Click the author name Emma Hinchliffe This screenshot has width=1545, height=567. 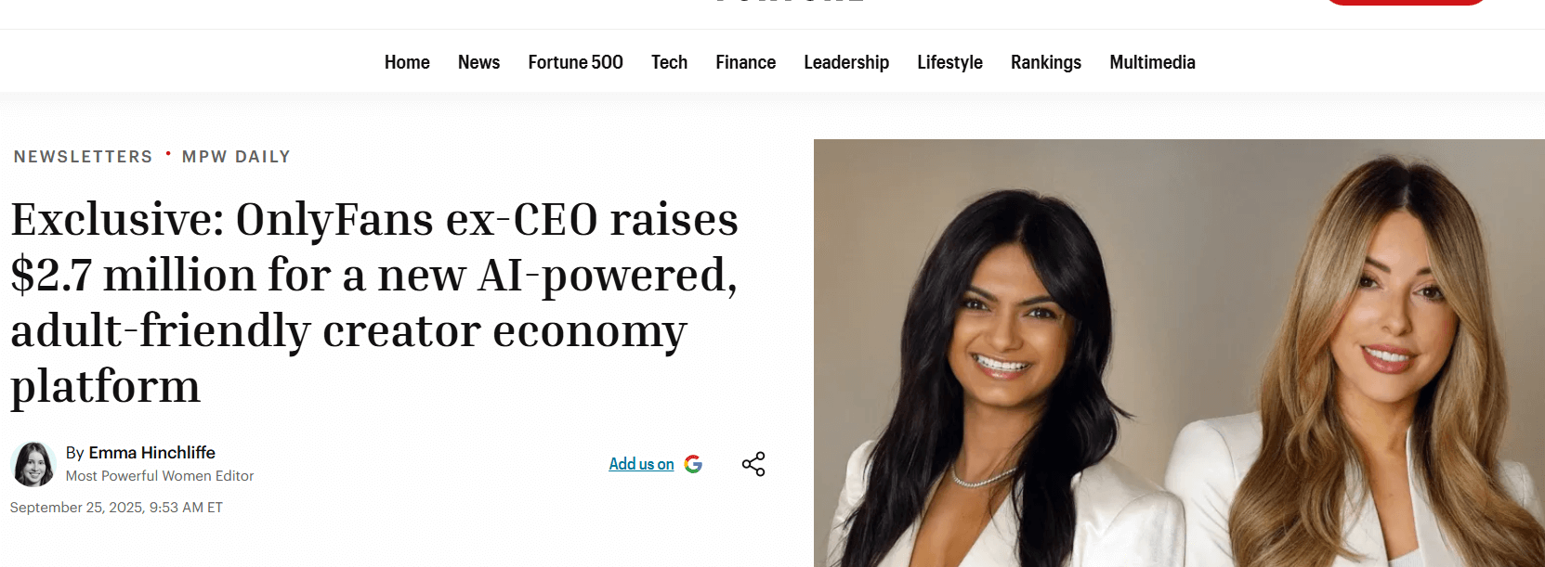(151, 453)
